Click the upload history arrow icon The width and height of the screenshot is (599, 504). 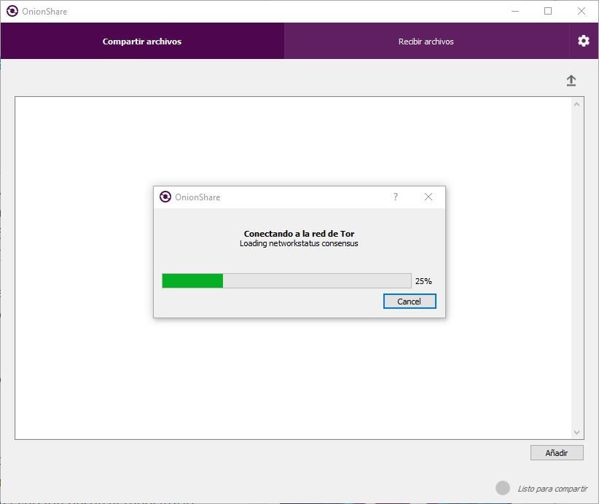[x=571, y=81]
